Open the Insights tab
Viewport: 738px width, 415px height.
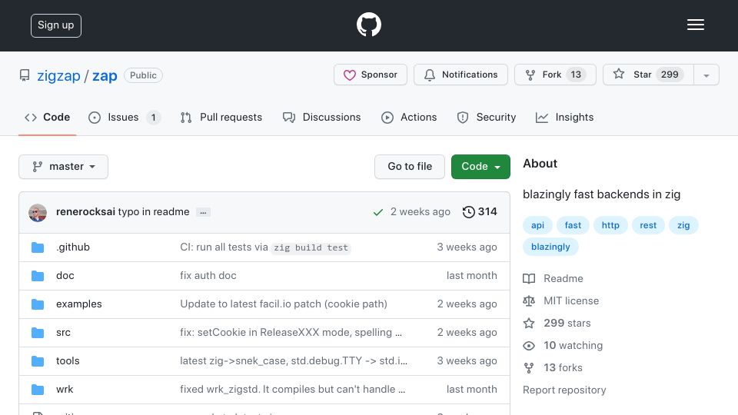coord(565,117)
